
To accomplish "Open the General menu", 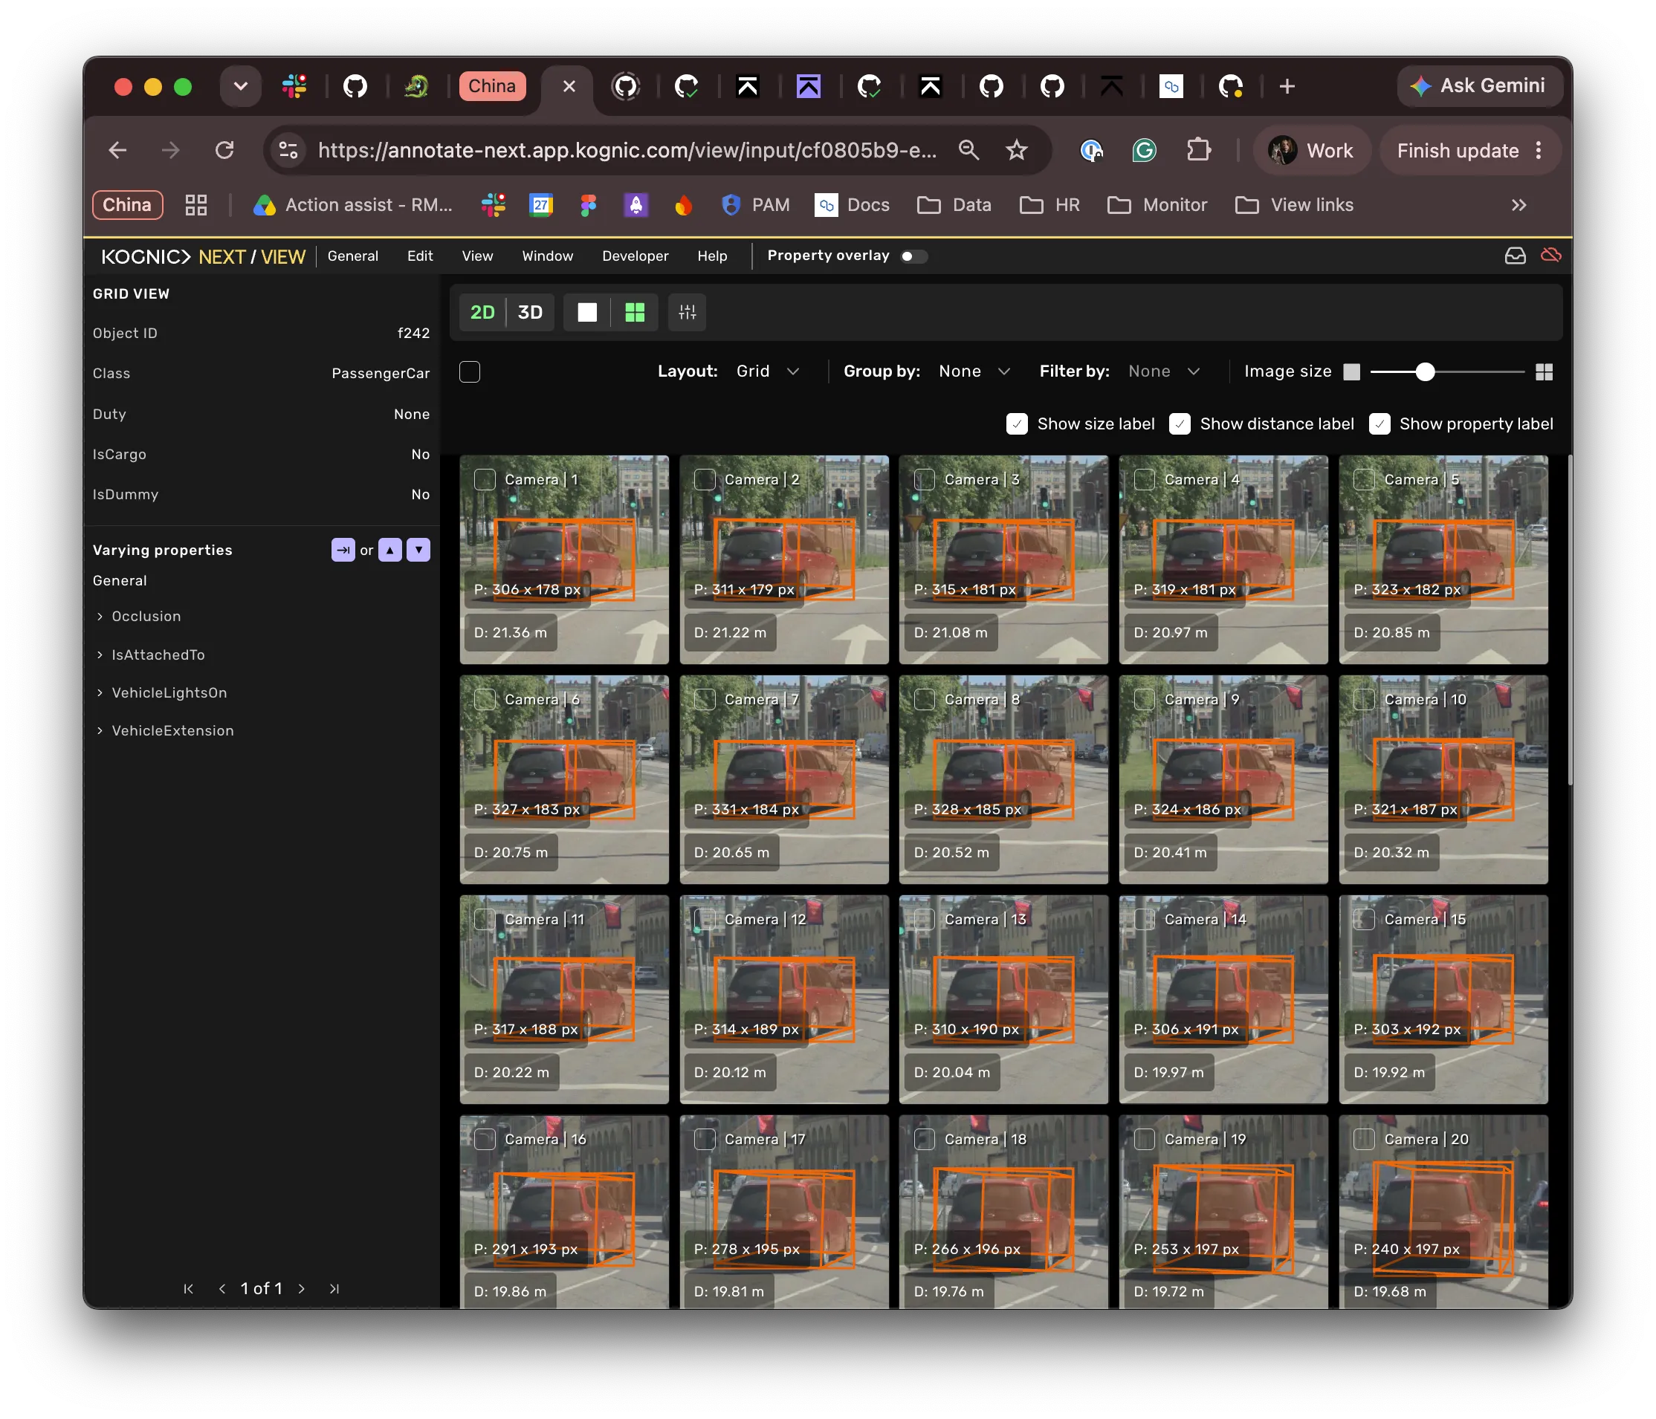I will pos(352,256).
